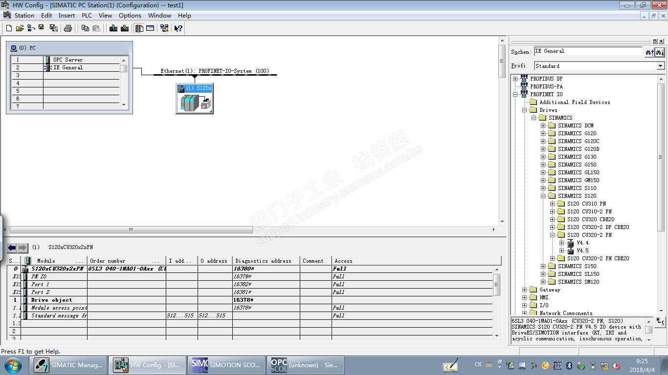Open the Profile dropdown showing Standard

coord(600,66)
